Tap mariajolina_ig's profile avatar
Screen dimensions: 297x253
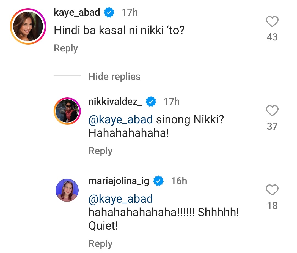pyautogui.click(x=67, y=190)
